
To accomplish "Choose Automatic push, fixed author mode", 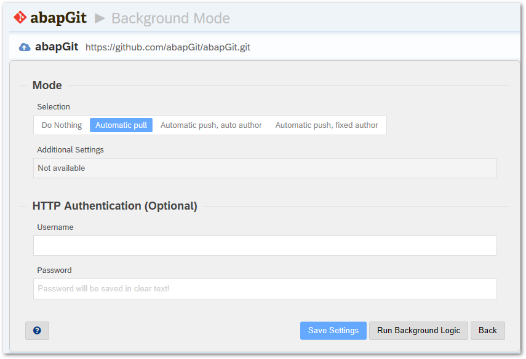I will [x=327, y=125].
